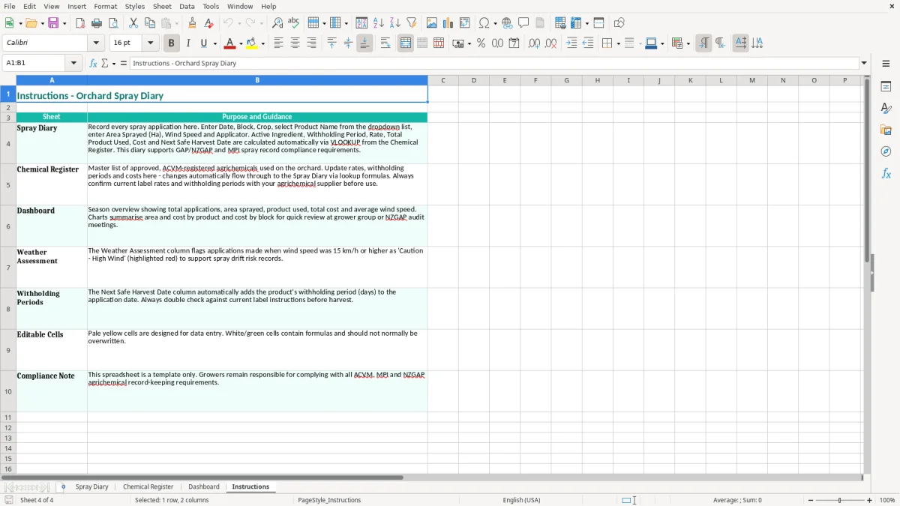The width and height of the screenshot is (900, 506).
Task: Toggle Bold formatting
Action: click(x=171, y=43)
